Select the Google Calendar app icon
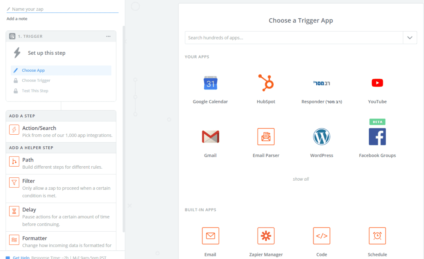424x259 pixels. [x=210, y=83]
